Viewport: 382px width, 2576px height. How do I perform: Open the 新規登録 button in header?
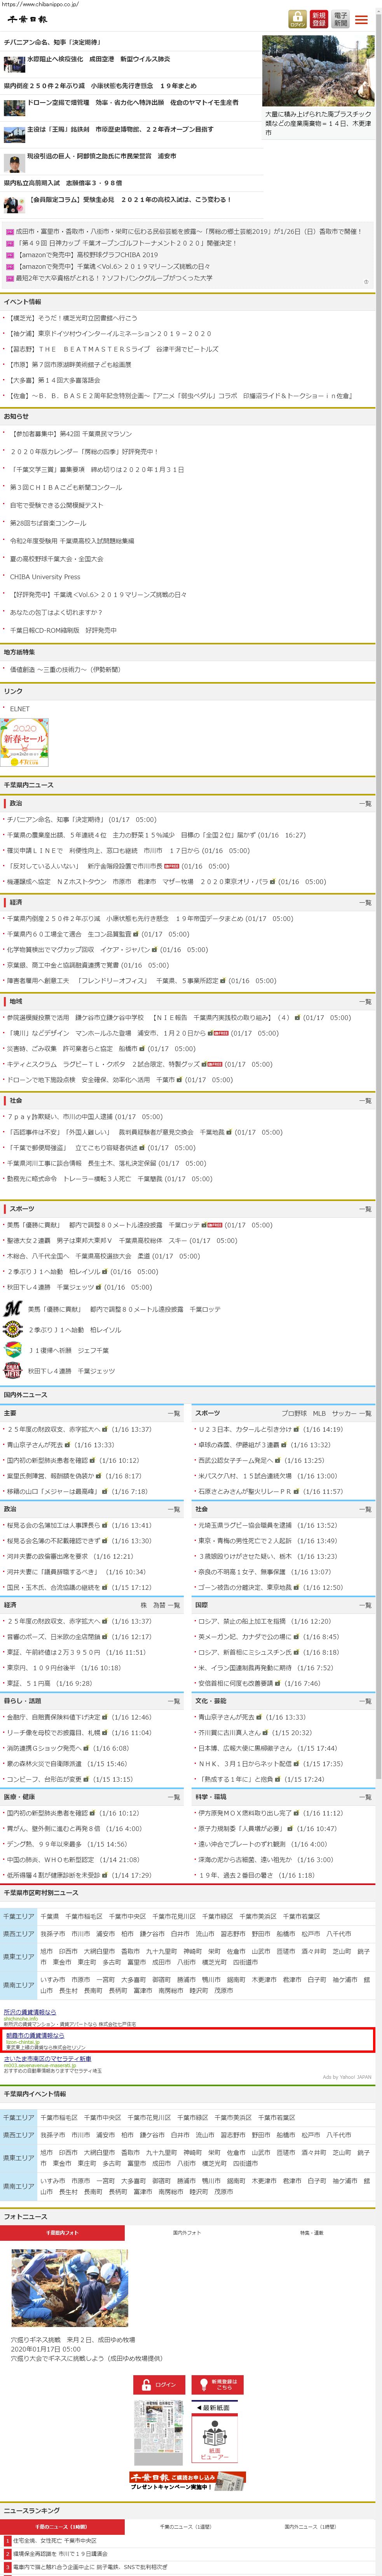coord(319,19)
